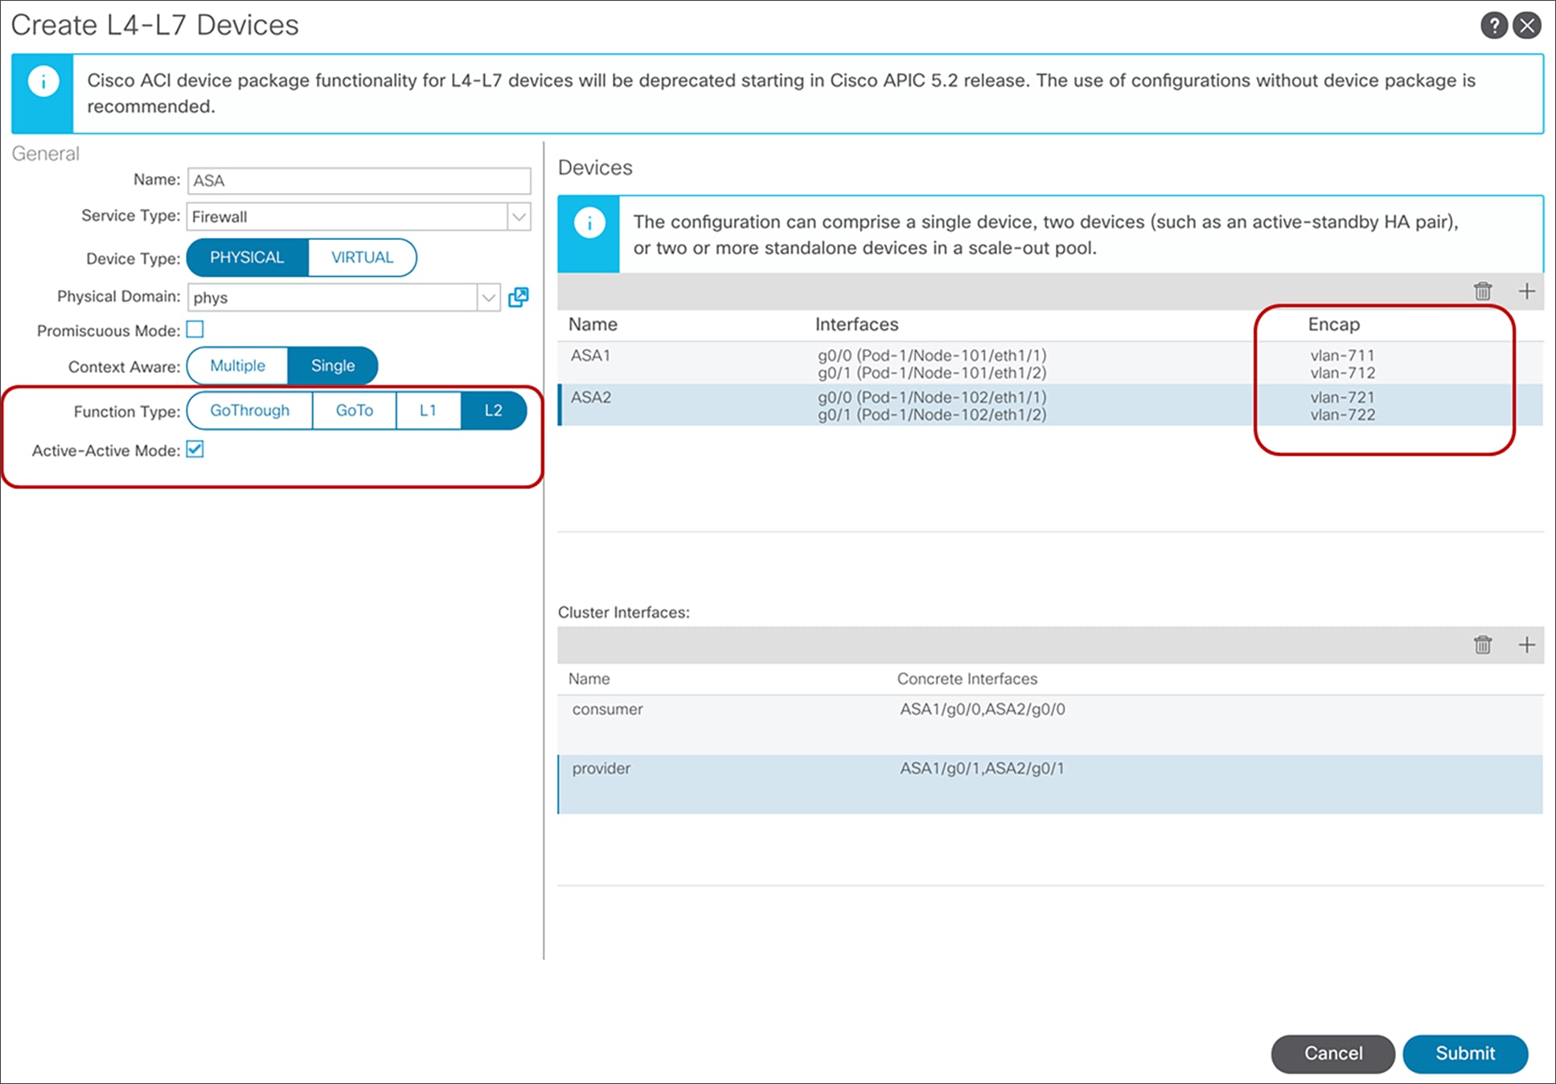Set Context Aware to Multiple

click(237, 366)
